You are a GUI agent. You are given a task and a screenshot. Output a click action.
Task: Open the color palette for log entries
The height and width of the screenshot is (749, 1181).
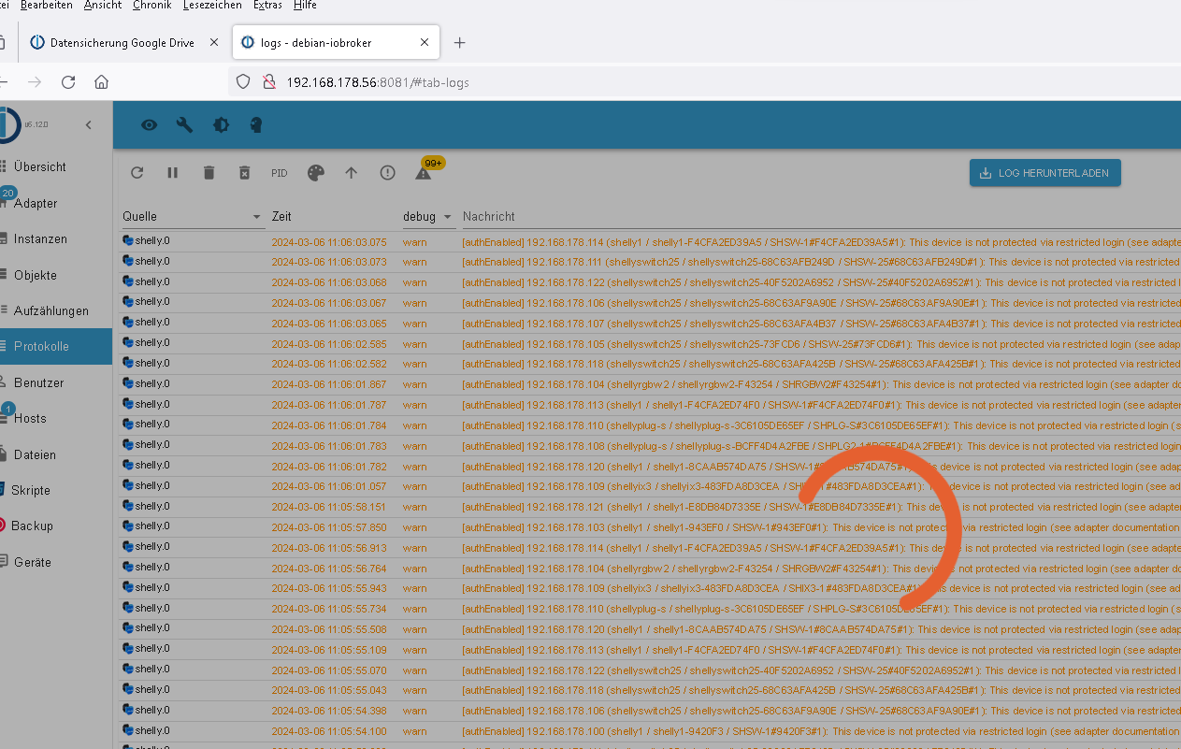tap(316, 173)
